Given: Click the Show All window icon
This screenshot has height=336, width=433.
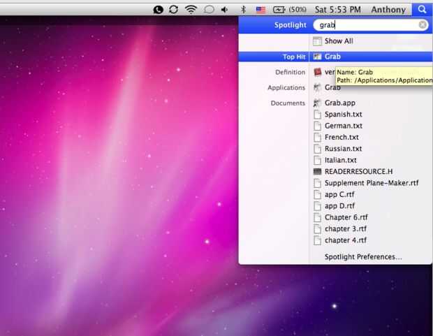Looking at the screenshot, I should [x=317, y=41].
